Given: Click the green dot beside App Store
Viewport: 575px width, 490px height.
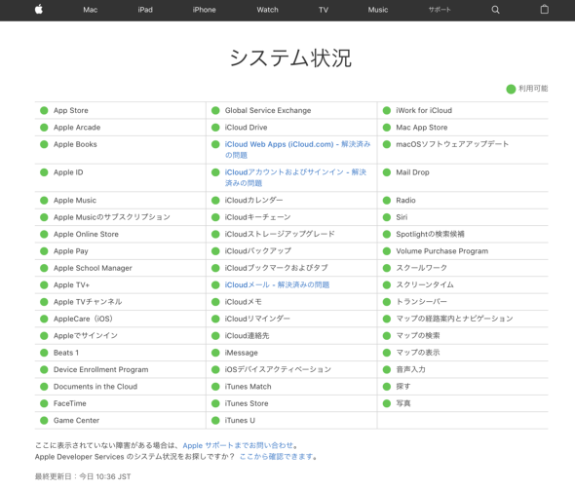Looking at the screenshot, I should coord(44,110).
